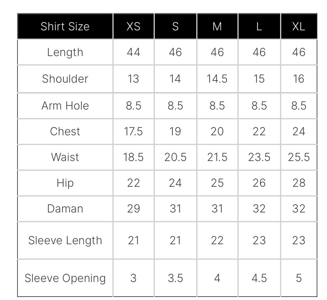Click the Waist row label

[x=65, y=157]
